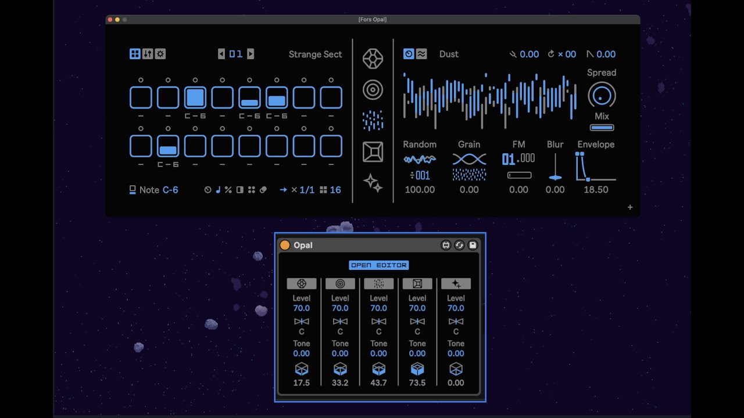Viewport: 744px width, 418px height.
Task: Click the square frame button in the Opal device
Action: pos(417,284)
